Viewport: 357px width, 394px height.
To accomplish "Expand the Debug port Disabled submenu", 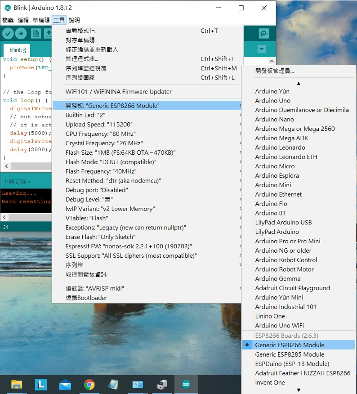I will (147, 190).
